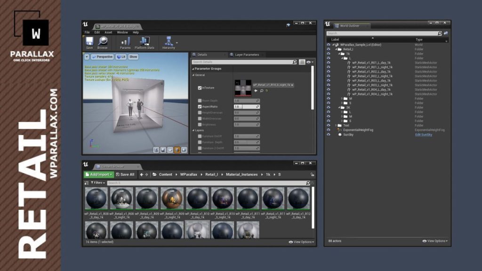Click the Lit view mode button
Screen dimensions: 482x271
121,57
